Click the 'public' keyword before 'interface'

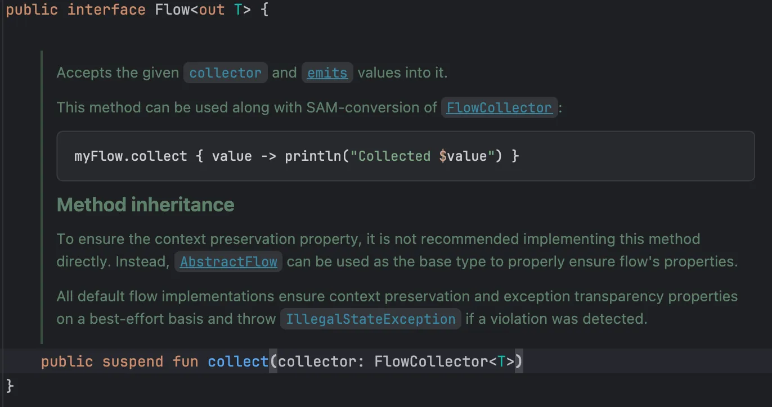[x=32, y=10]
